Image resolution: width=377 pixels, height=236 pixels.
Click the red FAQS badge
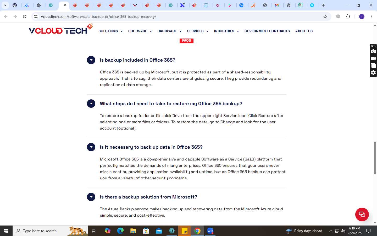pyautogui.click(x=186, y=41)
